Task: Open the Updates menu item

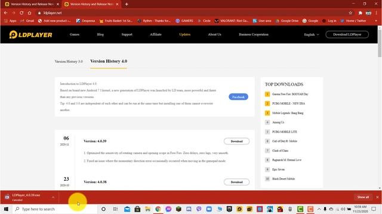Action: 184,34
